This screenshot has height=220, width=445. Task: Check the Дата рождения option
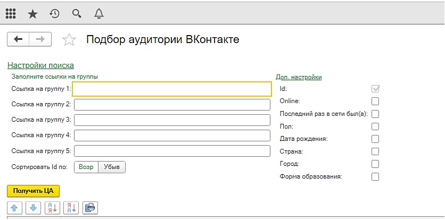[375, 139]
